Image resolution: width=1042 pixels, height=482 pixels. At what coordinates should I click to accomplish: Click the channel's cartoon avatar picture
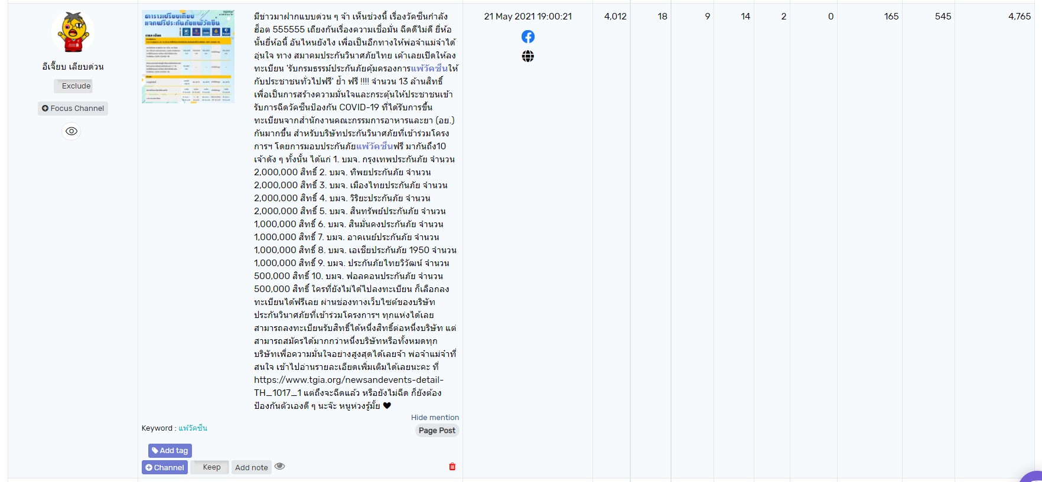73,32
